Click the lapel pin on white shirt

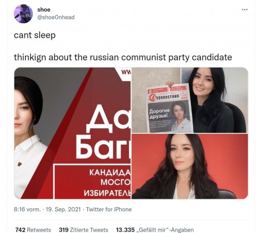[x=20, y=164]
